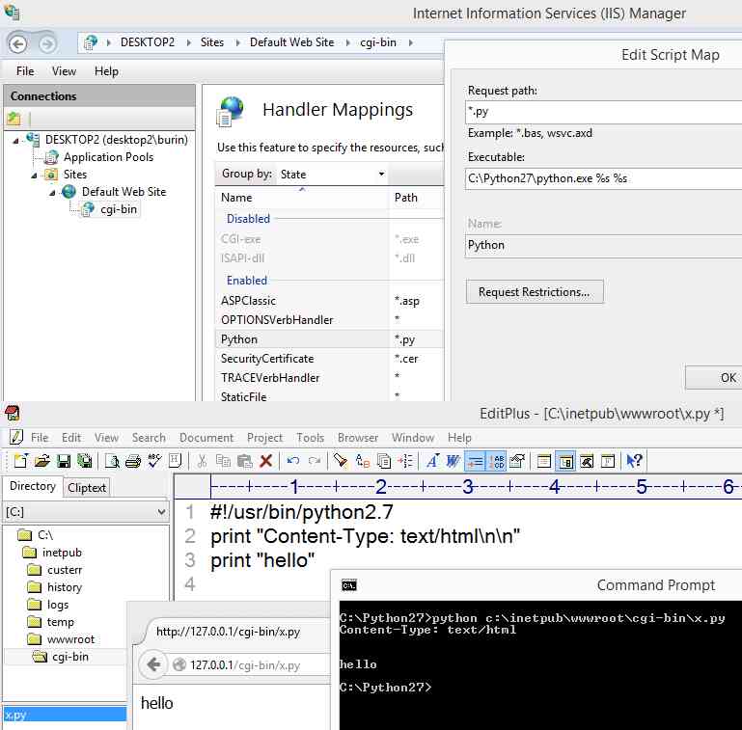
Task: Click the New file icon in EditPlus toolbar
Action: tap(21, 461)
